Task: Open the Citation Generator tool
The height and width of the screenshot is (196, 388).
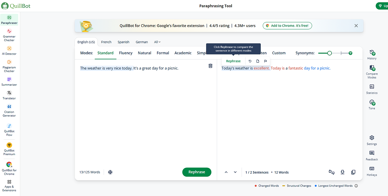Action: click(9, 111)
